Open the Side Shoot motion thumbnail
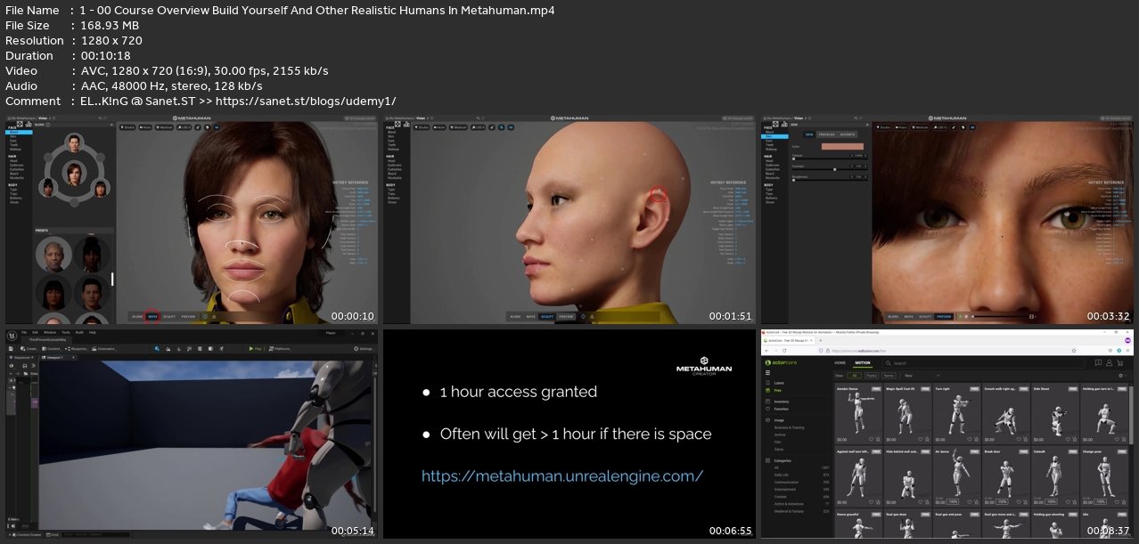Image resolution: width=1139 pixels, height=544 pixels. click(x=1055, y=414)
